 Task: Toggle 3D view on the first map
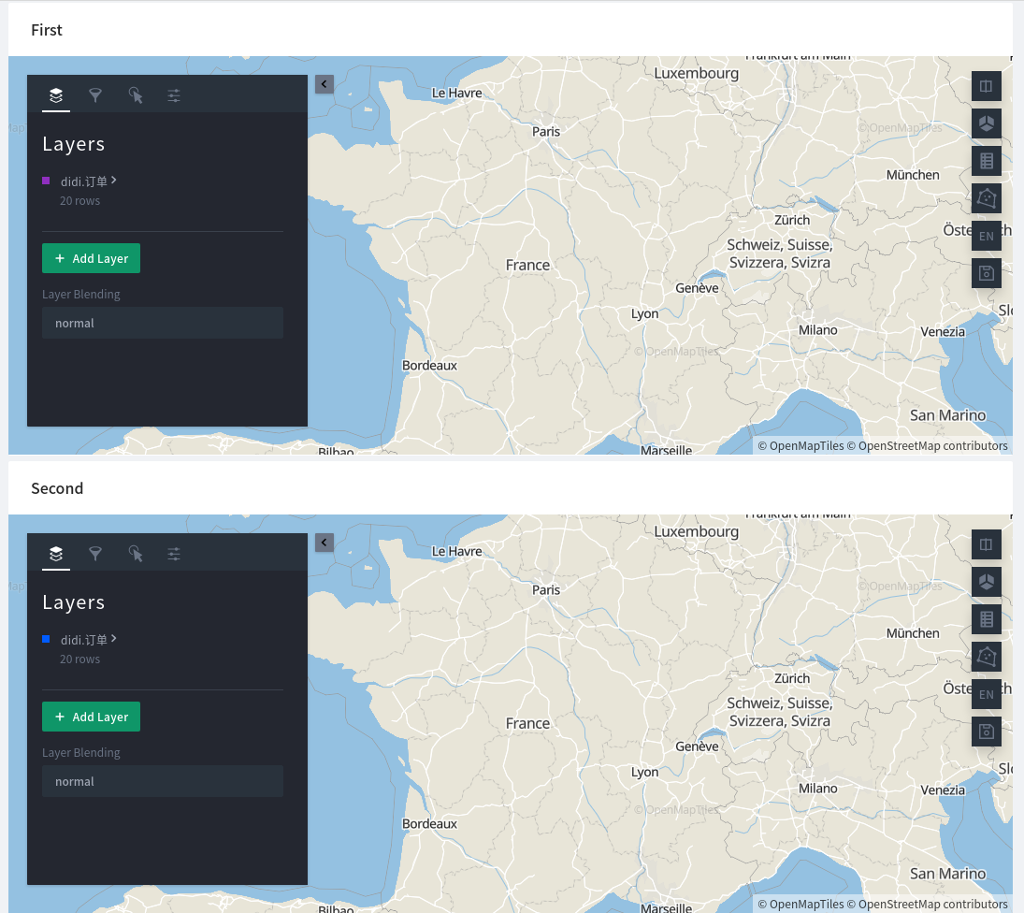coord(986,123)
